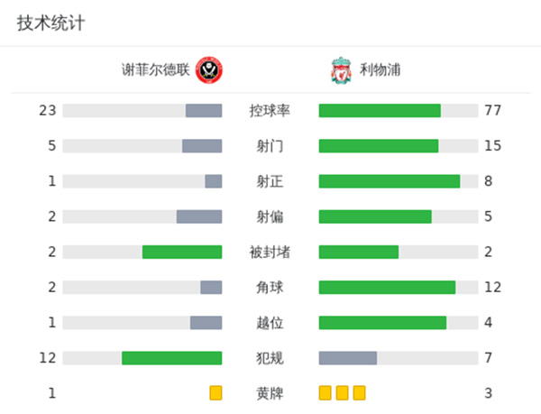Click Liverpool's third yellow card icon
Image resolution: width=541 pixels, height=414 pixels.
359,393
